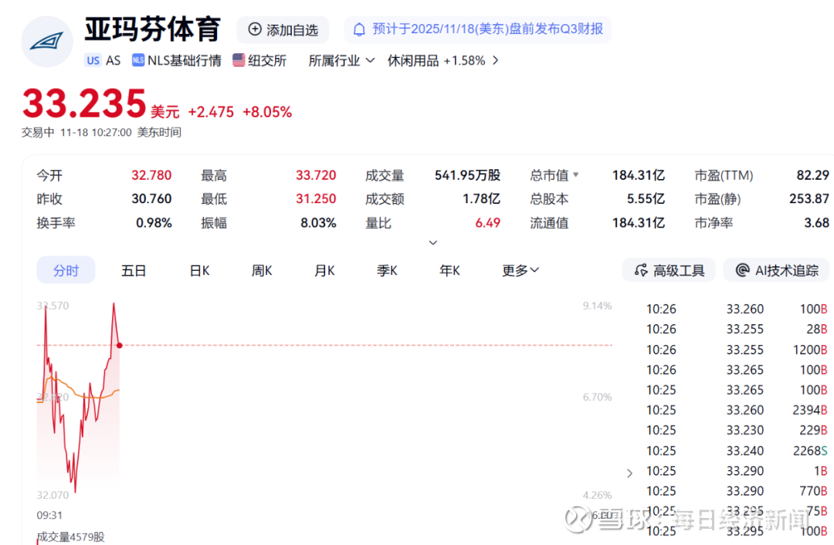
Task: Click the 9.14% axis label
Action: coord(597,306)
